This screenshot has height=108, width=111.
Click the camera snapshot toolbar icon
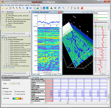tap(55, 8)
